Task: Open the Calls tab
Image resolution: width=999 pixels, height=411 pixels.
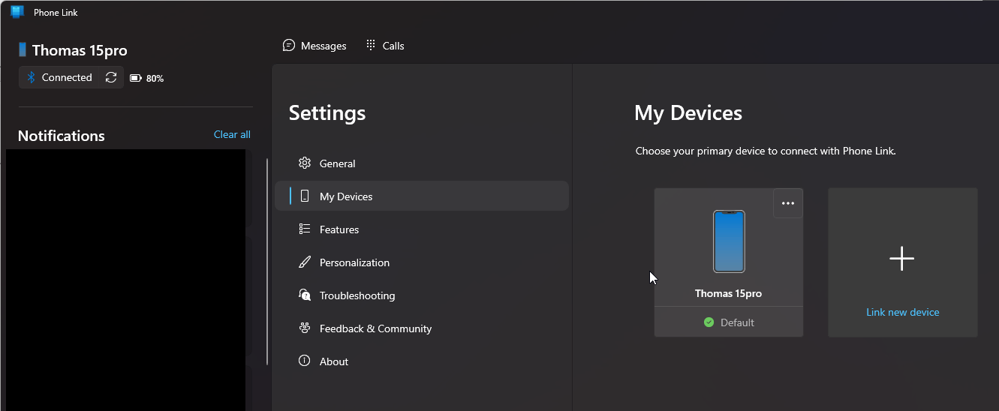Action: (385, 46)
